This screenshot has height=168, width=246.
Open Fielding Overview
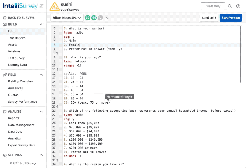point(21,81)
